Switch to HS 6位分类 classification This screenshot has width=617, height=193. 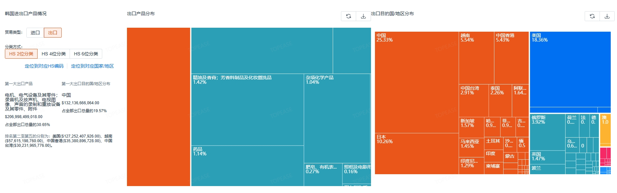[x=86, y=54]
